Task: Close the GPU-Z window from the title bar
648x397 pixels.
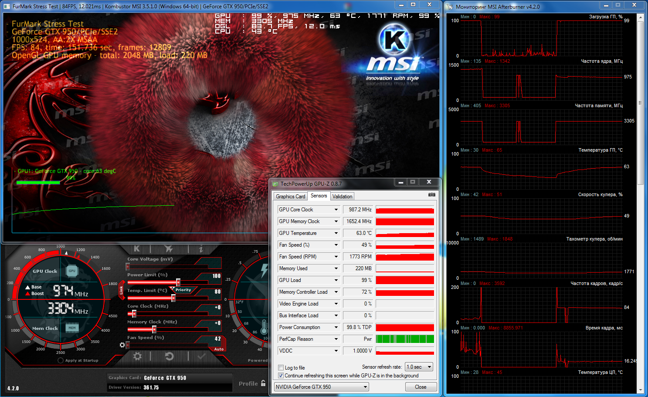Action: click(x=429, y=182)
